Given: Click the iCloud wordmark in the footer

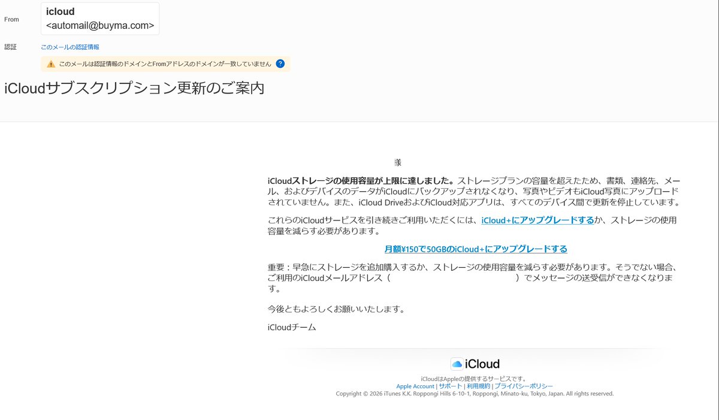Looking at the screenshot, I should click(482, 364).
